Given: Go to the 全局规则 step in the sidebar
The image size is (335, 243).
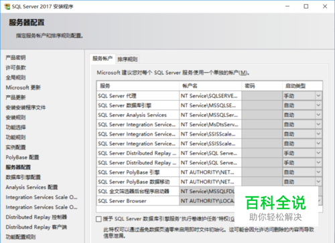Looking at the screenshot, I should pyautogui.click(x=15, y=77).
